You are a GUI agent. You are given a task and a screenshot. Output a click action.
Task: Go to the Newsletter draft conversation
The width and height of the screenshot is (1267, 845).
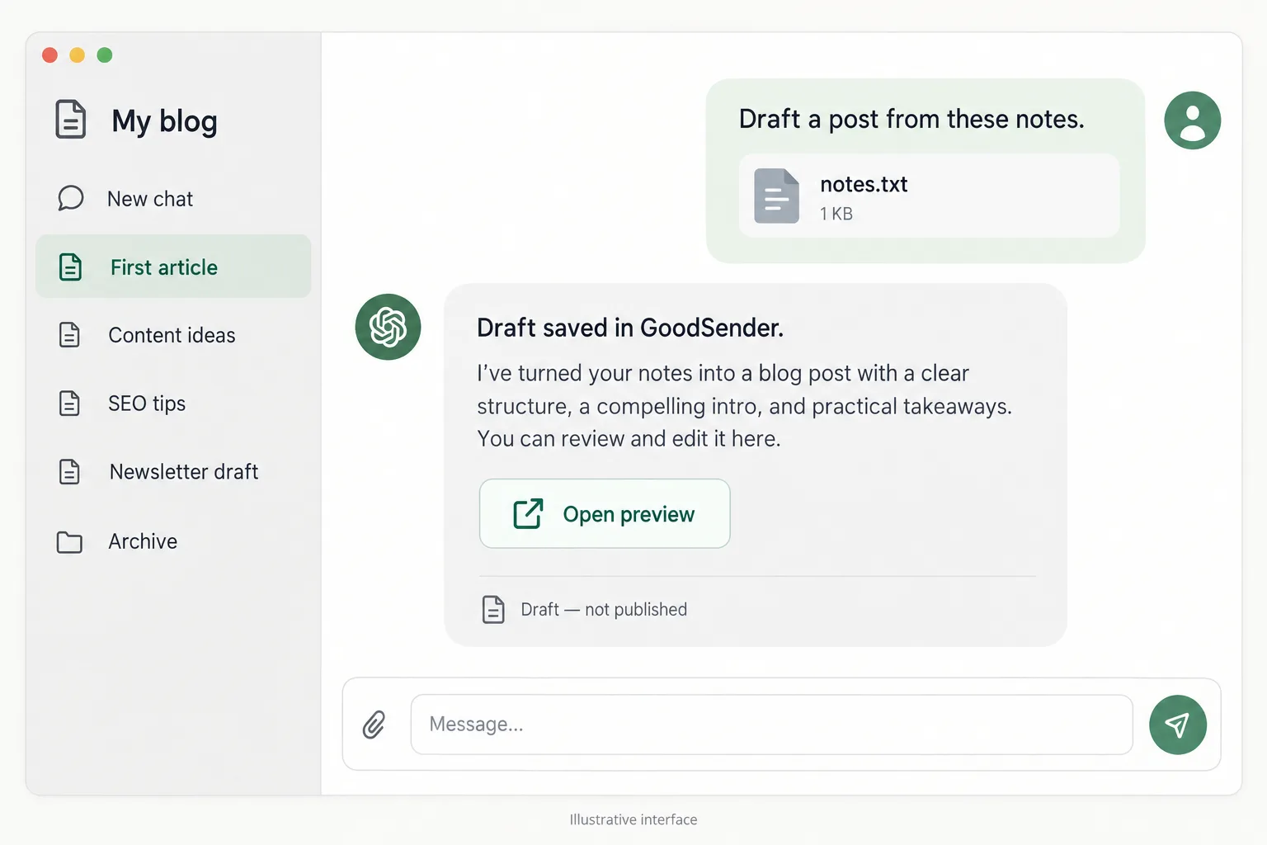[x=184, y=472]
